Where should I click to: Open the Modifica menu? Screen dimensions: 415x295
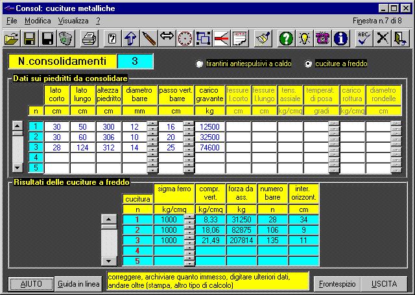[37, 21]
